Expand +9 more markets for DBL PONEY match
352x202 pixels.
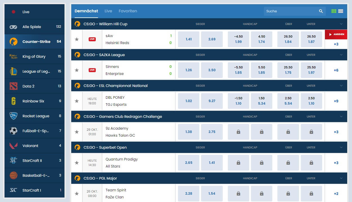click(336, 101)
